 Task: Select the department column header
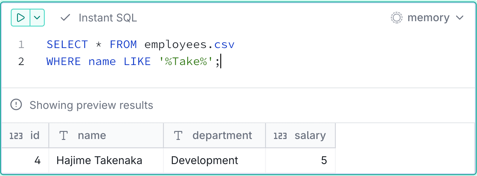click(215, 135)
